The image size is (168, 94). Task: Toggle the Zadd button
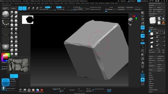59,7
